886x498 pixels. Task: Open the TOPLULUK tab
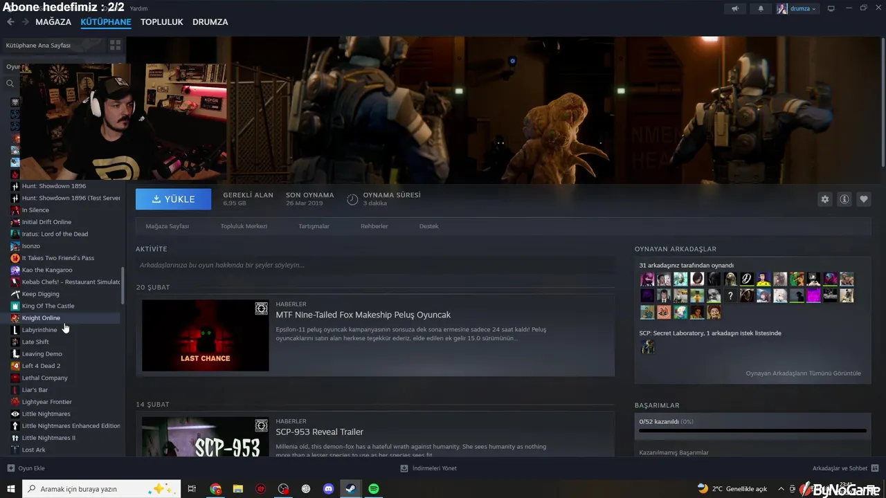point(162,22)
